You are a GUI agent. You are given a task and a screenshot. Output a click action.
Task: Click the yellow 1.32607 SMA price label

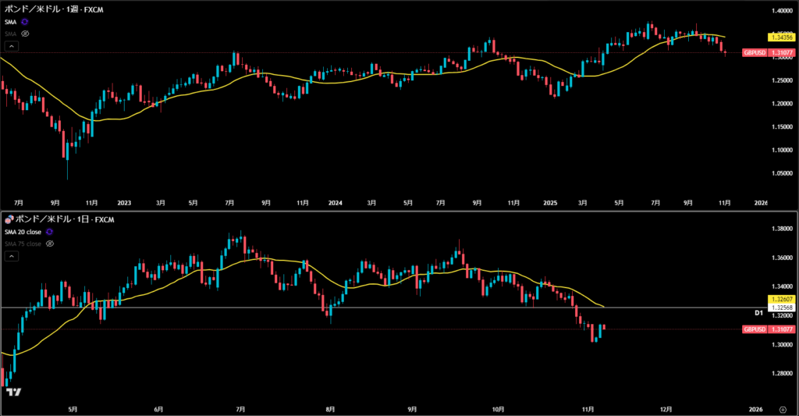coord(781,300)
